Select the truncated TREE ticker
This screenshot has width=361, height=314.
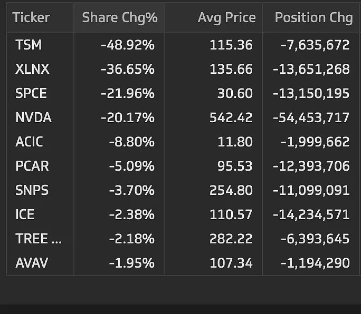pyautogui.click(x=39, y=239)
